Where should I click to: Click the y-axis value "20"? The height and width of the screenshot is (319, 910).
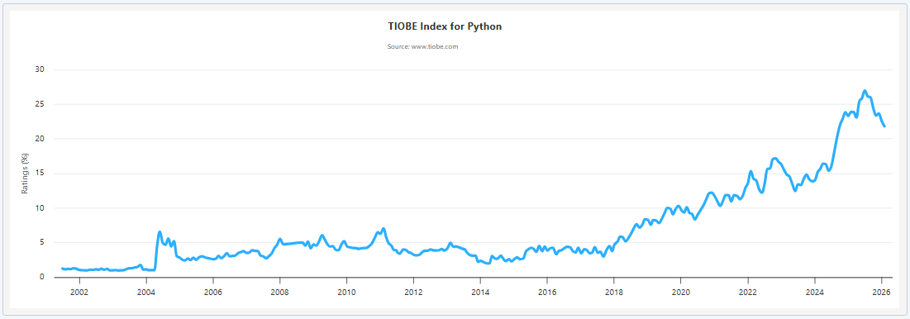click(40, 139)
